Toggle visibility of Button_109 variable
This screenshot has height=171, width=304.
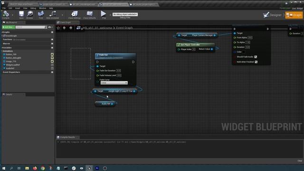tap(52, 55)
